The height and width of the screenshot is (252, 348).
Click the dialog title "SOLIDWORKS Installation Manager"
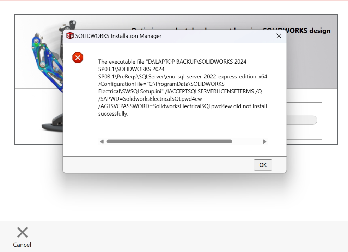pyautogui.click(x=118, y=36)
